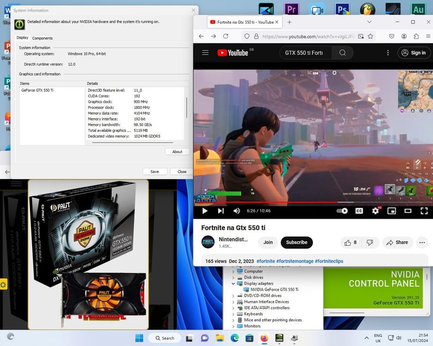The image size is (433, 346).
Task: Reload the YouTube page
Action: click(226, 36)
